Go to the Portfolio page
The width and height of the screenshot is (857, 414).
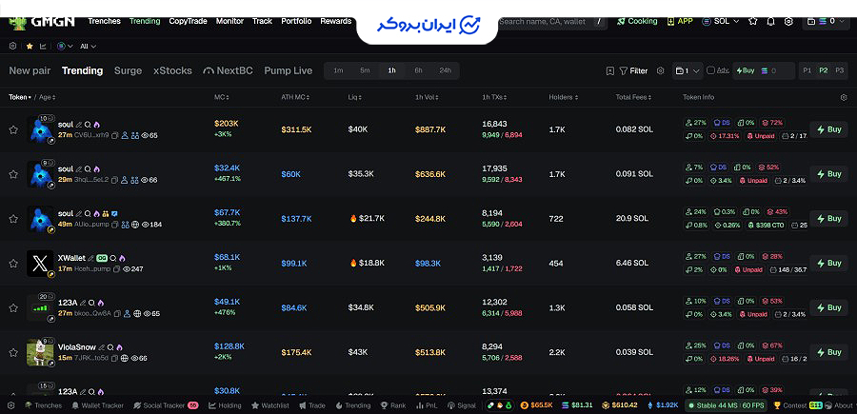click(x=296, y=21)
